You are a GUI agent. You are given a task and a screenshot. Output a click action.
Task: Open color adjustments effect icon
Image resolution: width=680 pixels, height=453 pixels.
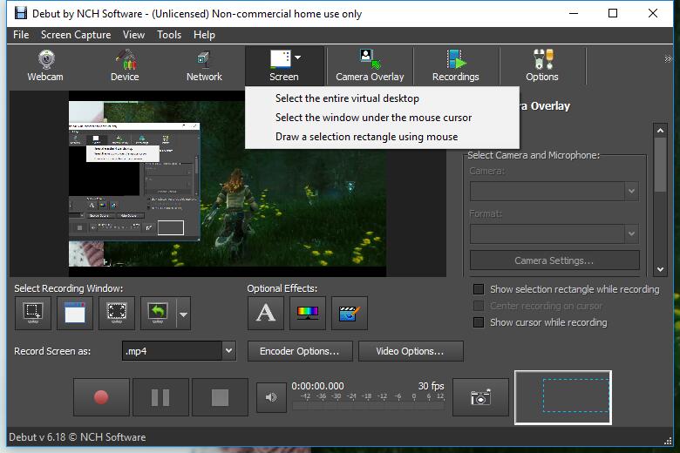[308, 314]
